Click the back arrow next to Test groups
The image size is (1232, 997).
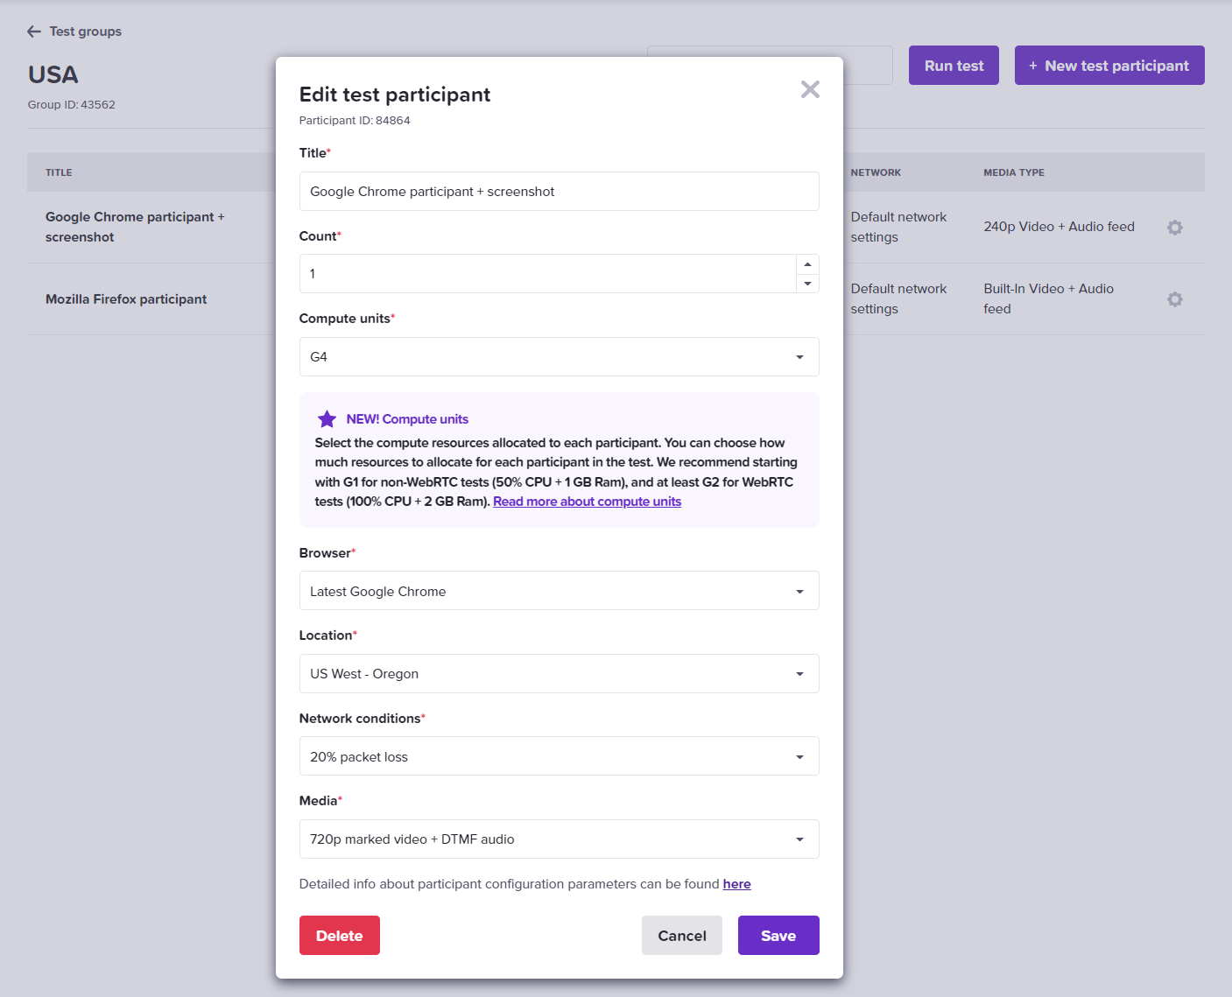point(33,32)
